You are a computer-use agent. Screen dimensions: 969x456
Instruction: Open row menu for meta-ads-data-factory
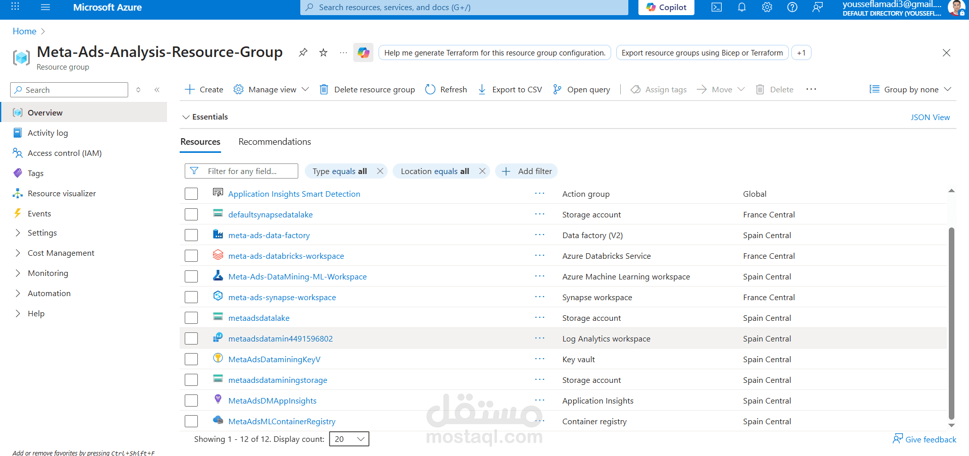pyautogui.click(x=540, y=235)
